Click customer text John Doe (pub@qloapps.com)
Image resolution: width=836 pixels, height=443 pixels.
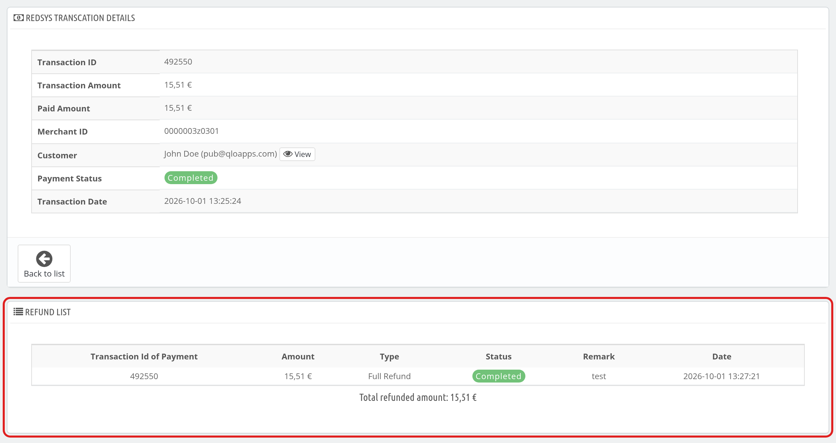[220, 154]
